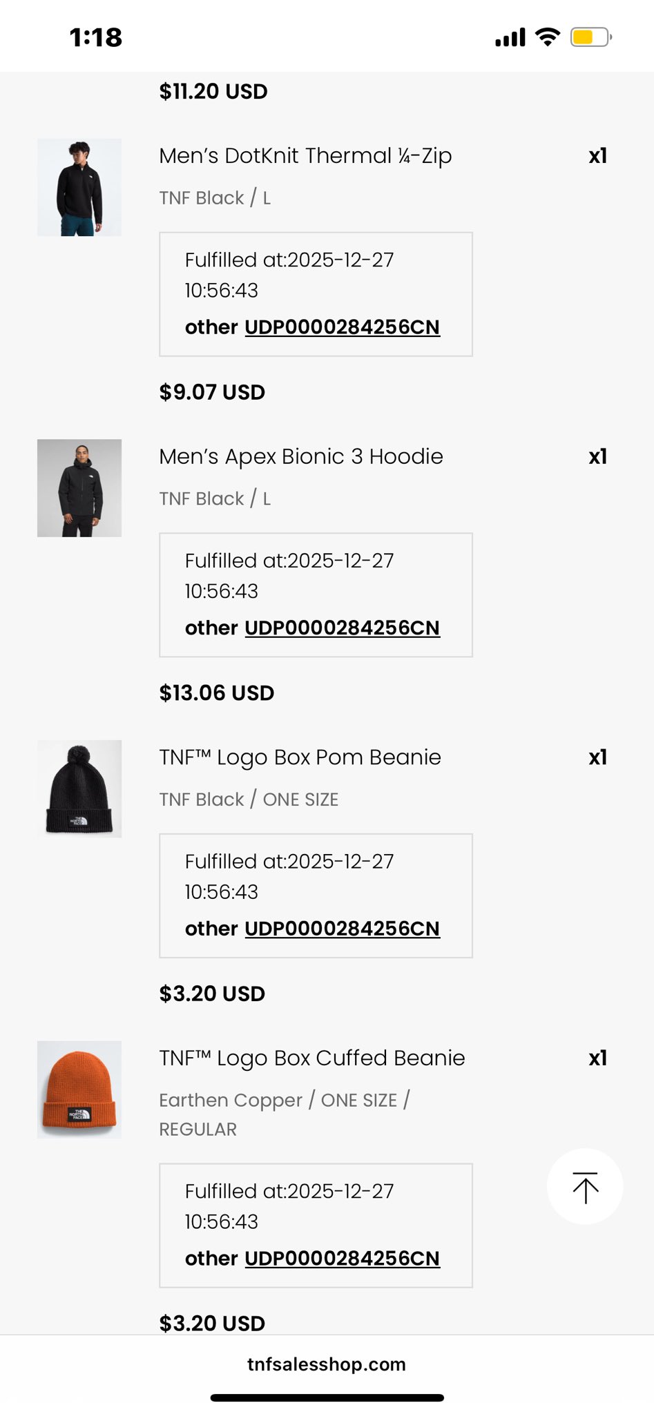The image size is (654, 1414).
Task: Open tracking number for Logo Box Pom Beanie
Action: click(x=342, y=929)
